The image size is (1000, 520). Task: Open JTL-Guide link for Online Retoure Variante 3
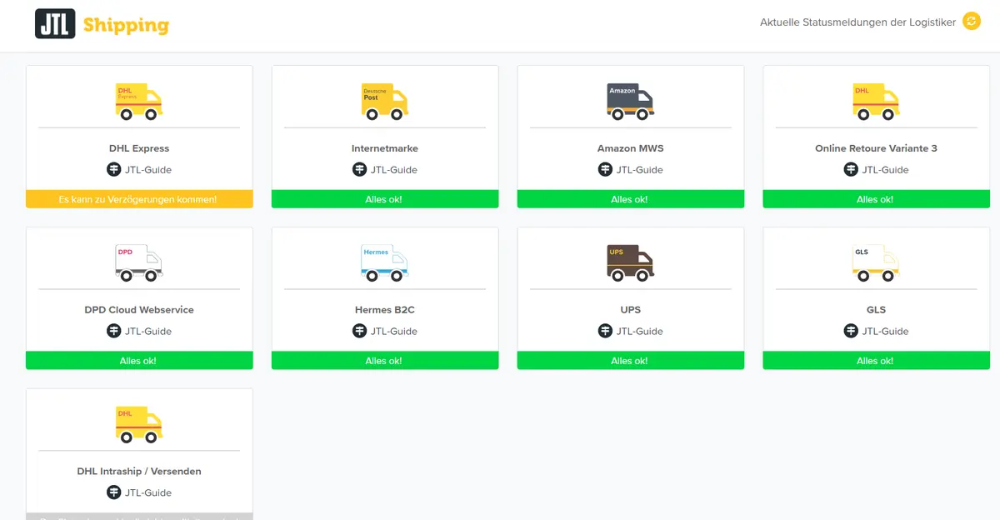point(886,170)
